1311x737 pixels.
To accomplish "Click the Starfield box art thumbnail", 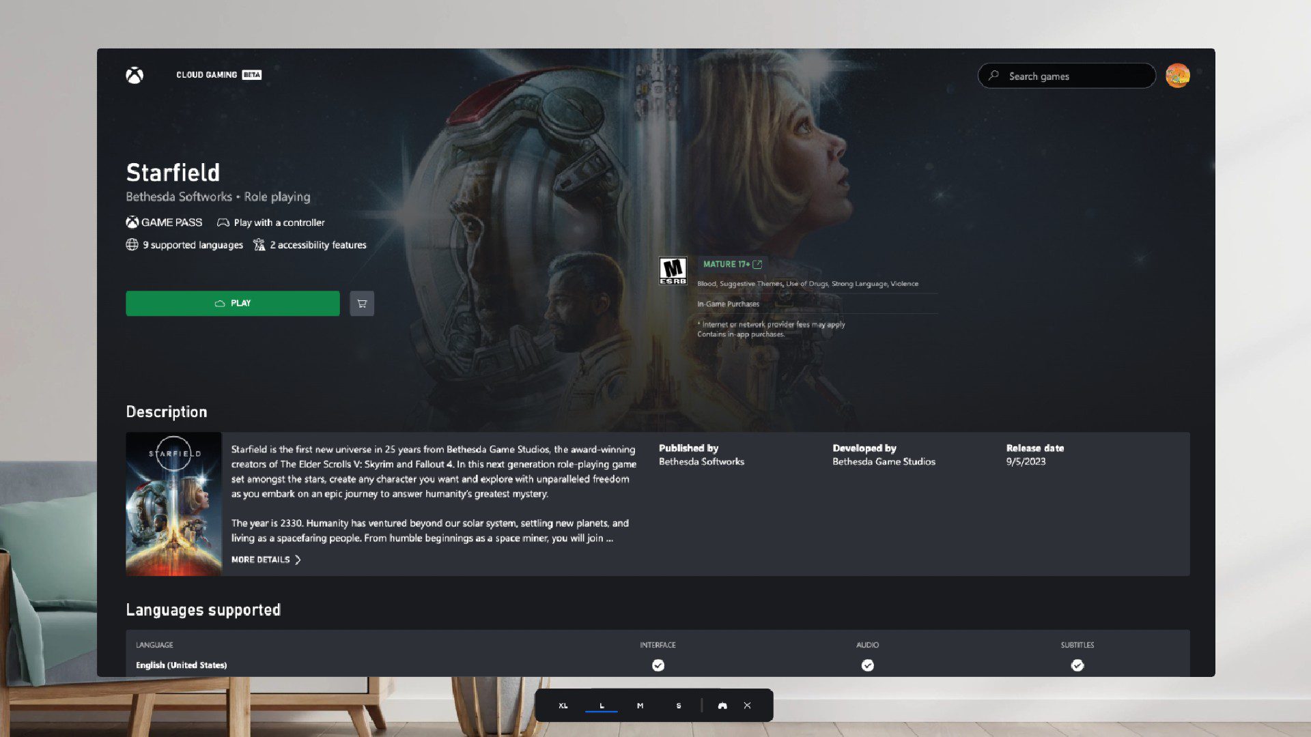I will (173, 504).
